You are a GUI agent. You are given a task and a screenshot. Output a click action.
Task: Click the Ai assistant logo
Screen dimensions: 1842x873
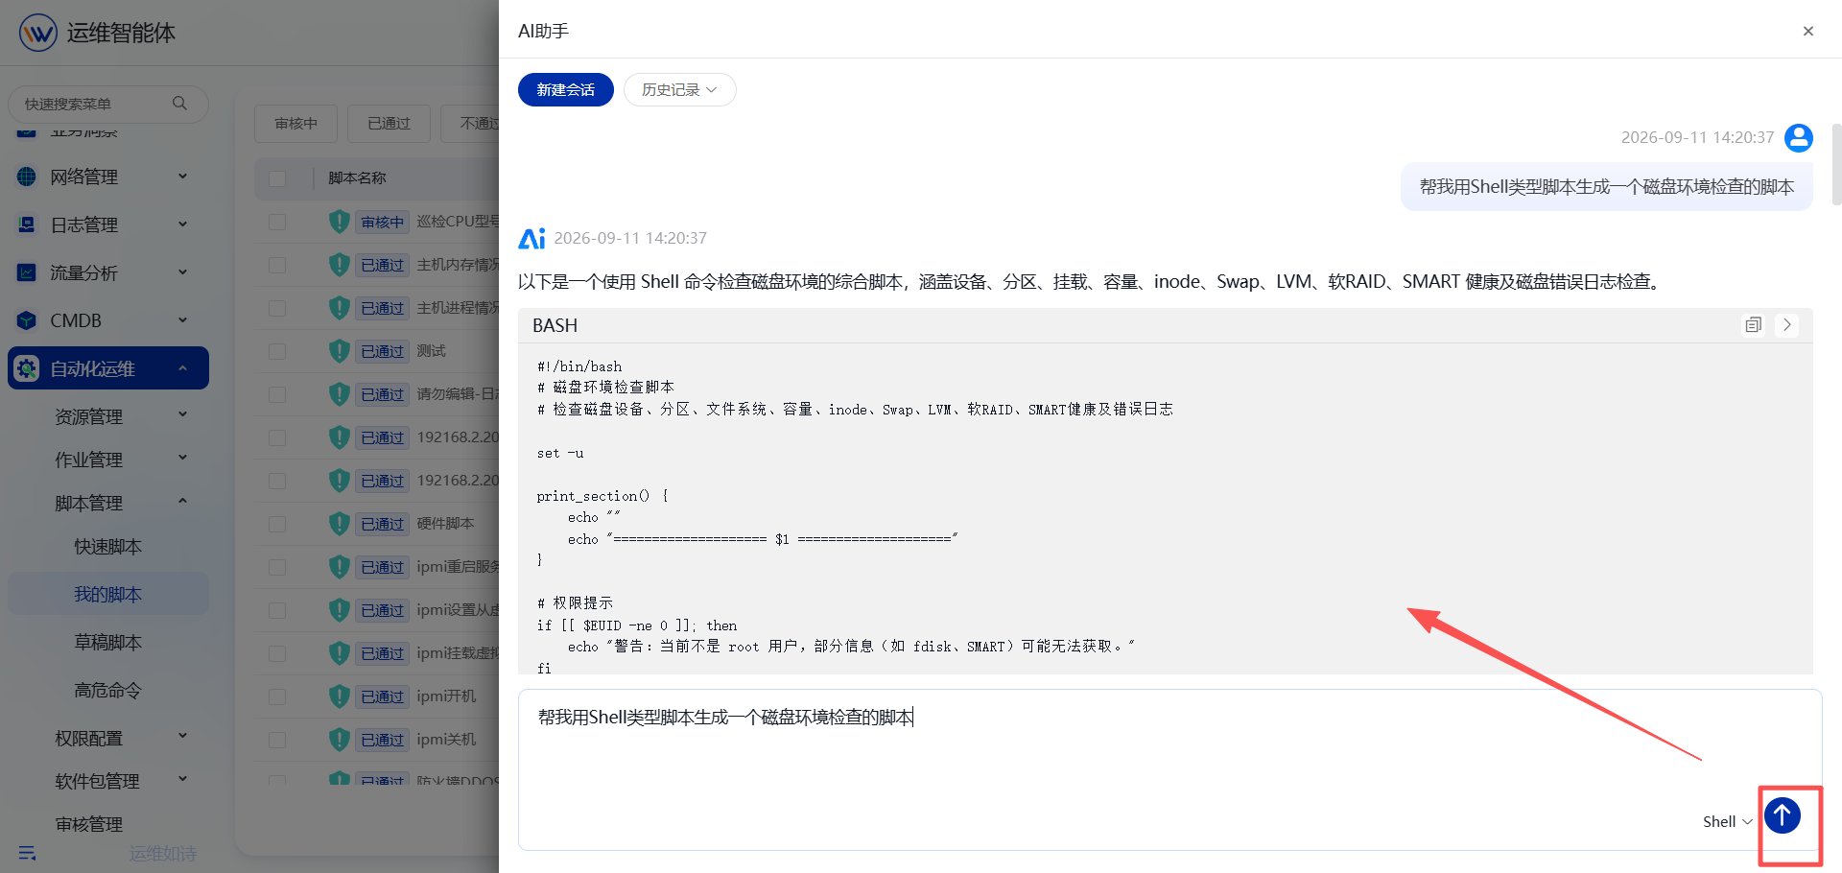[531, 238]
